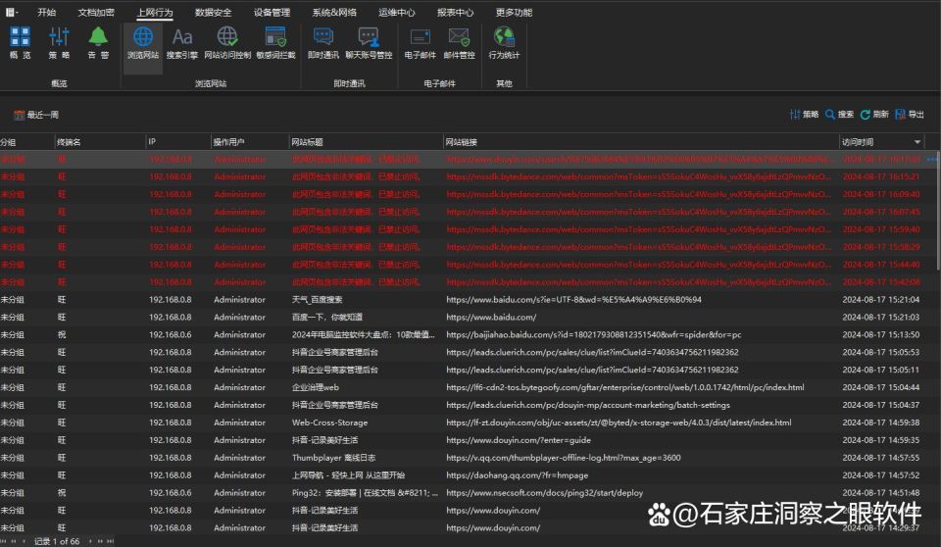The image size is (941, 547).
Task: Click the 搜索 magnifier button
Action: click(840, 114)
